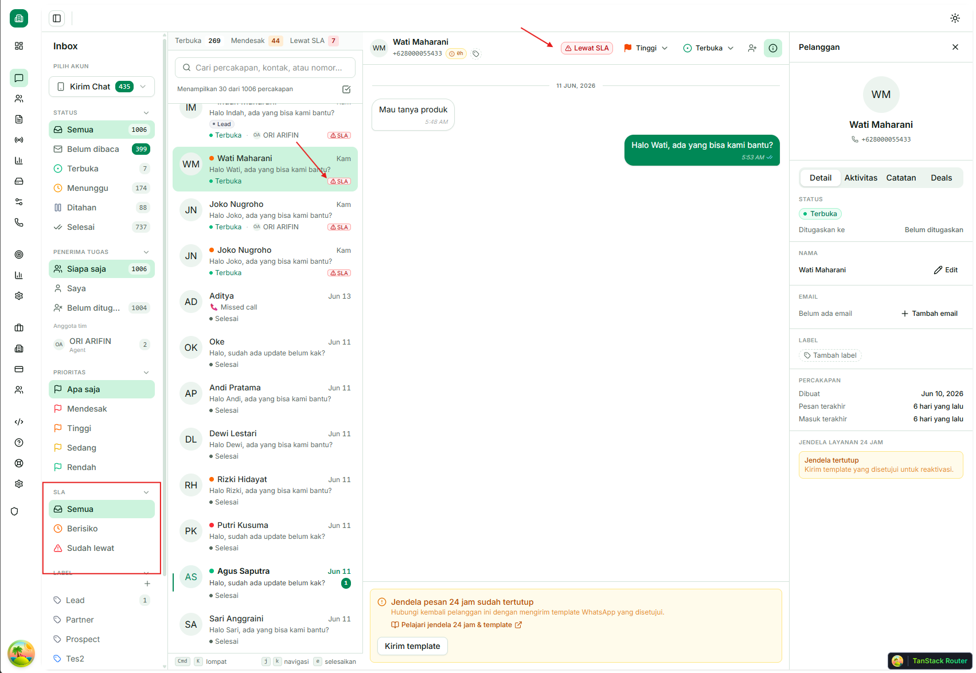This screenshot has height=673, width=976.
Task: Filter priority by Sedang
Action: pos(102,448)
